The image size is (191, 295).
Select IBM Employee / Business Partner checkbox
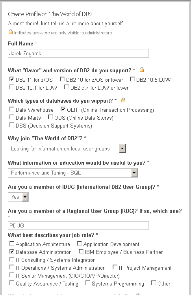(x=81, y=251)
